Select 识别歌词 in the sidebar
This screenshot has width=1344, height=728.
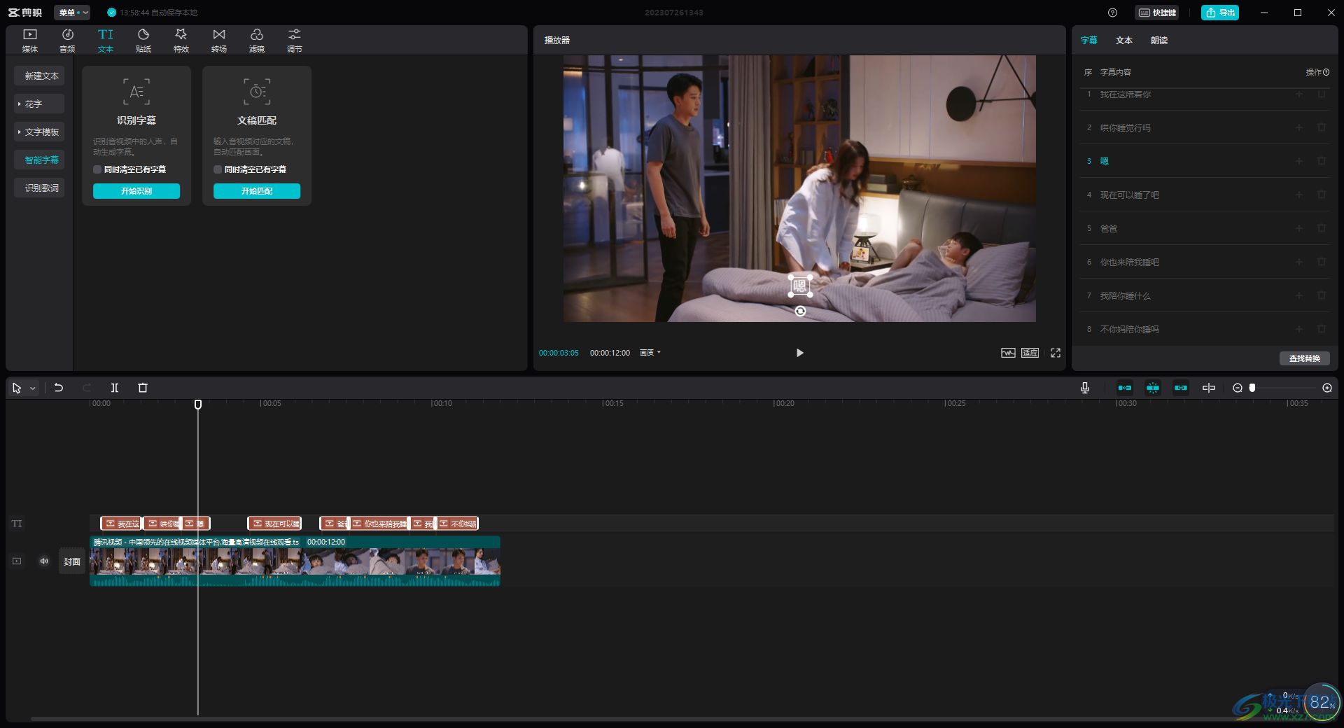(x=40, y=188)
